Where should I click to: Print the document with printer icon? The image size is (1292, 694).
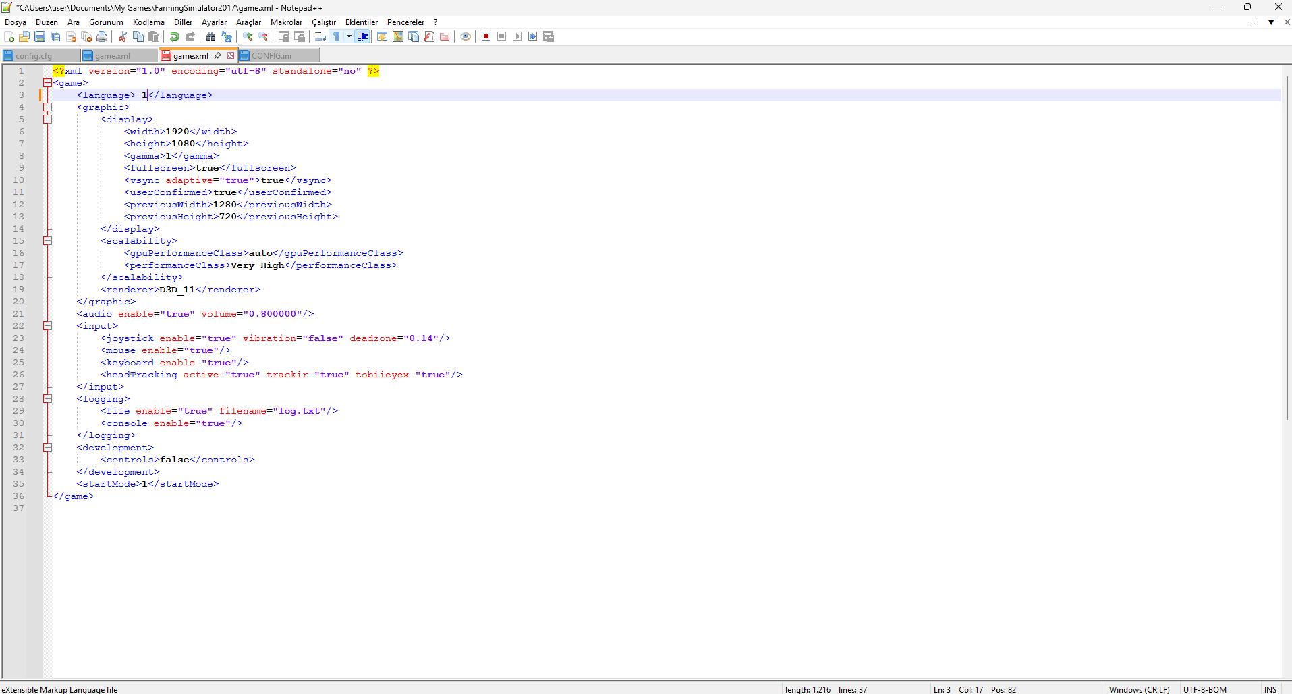[x=102, y=36]
